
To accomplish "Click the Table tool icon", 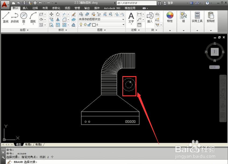I will 139,25.
